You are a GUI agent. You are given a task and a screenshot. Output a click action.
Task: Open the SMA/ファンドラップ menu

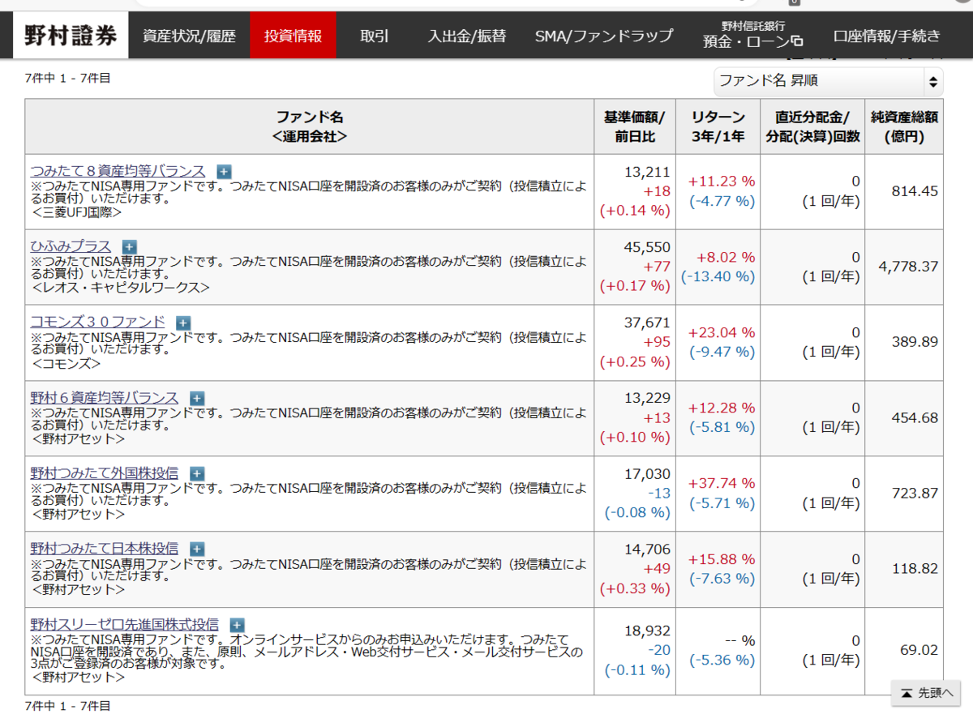(x=604, y=36)
